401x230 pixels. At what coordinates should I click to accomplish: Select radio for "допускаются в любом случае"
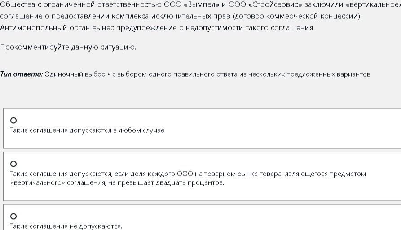[x=13, y=120]
